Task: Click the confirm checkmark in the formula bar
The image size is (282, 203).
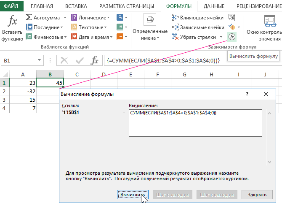Action: click(79, 60)
